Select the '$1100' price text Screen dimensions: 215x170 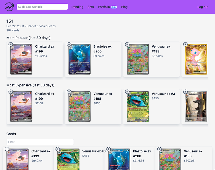tap(39, 103)
